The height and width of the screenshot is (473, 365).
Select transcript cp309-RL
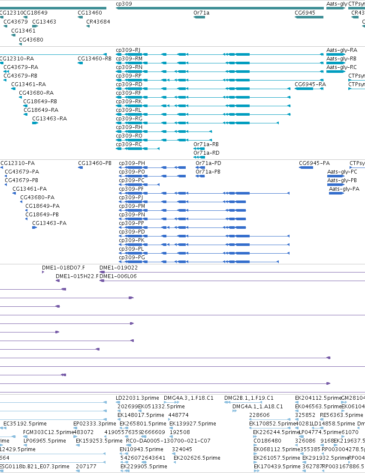click(x=129, y=110)
